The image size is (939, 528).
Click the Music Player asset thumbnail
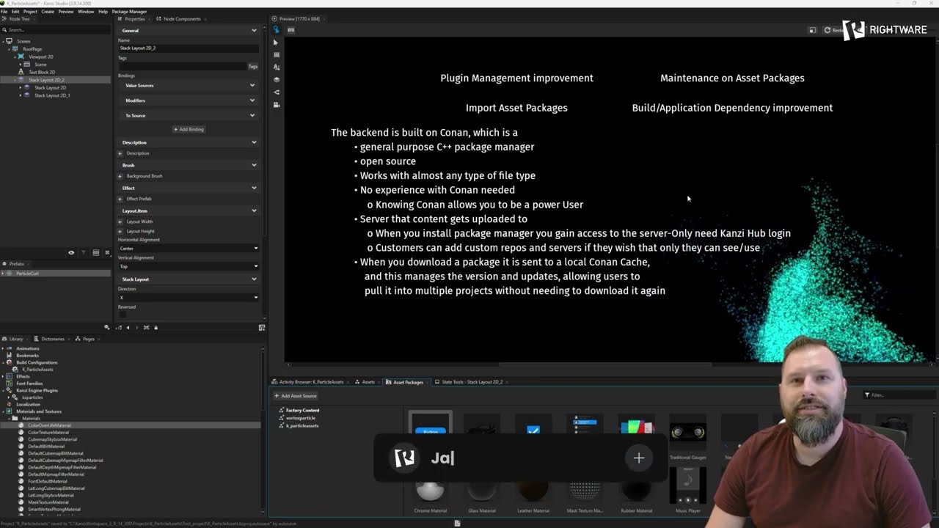coord(688,484)
